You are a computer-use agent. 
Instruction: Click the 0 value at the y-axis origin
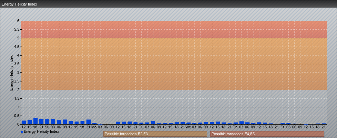pos(19,124)
